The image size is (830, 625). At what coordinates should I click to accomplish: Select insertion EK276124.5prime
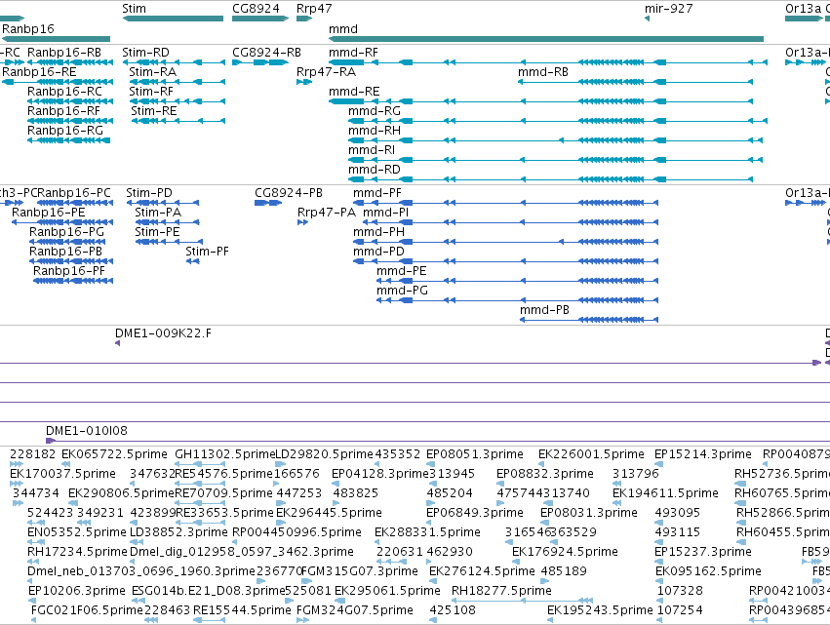pos(433,581)
